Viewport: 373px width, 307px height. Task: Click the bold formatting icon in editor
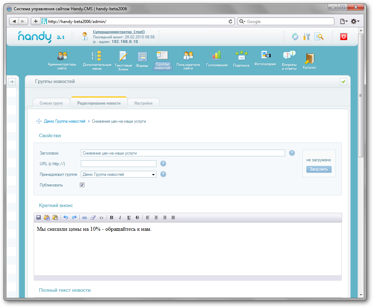(112, 218)
